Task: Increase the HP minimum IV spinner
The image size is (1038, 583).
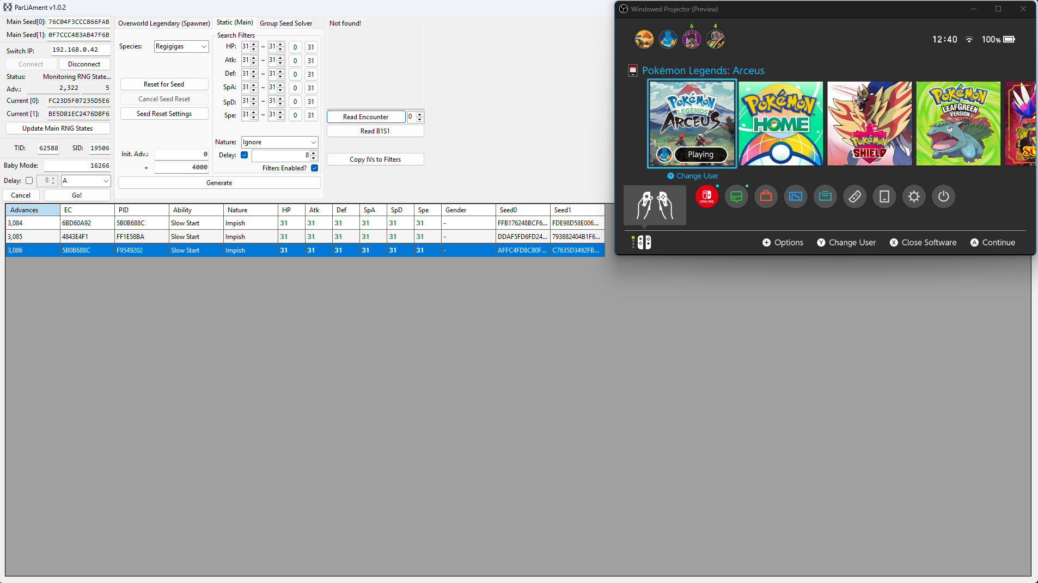Action: pos(254,45)
